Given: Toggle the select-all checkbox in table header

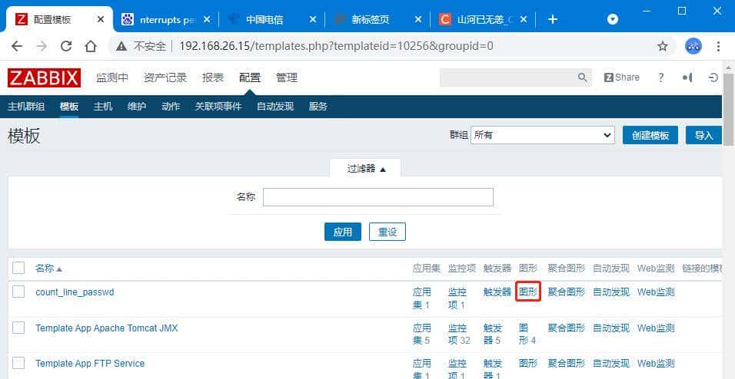Looking at the screenshot, I should [x=18, y=268].
